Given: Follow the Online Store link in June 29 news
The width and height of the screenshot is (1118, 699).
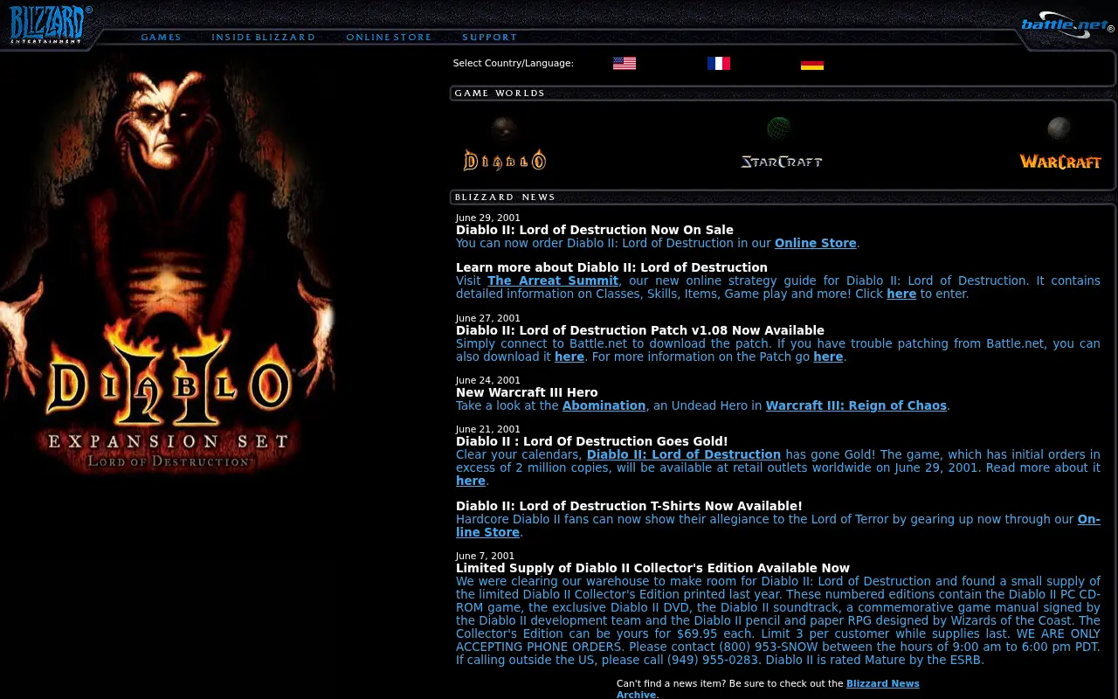Looking at the screenshot, I should pos(815,244).
